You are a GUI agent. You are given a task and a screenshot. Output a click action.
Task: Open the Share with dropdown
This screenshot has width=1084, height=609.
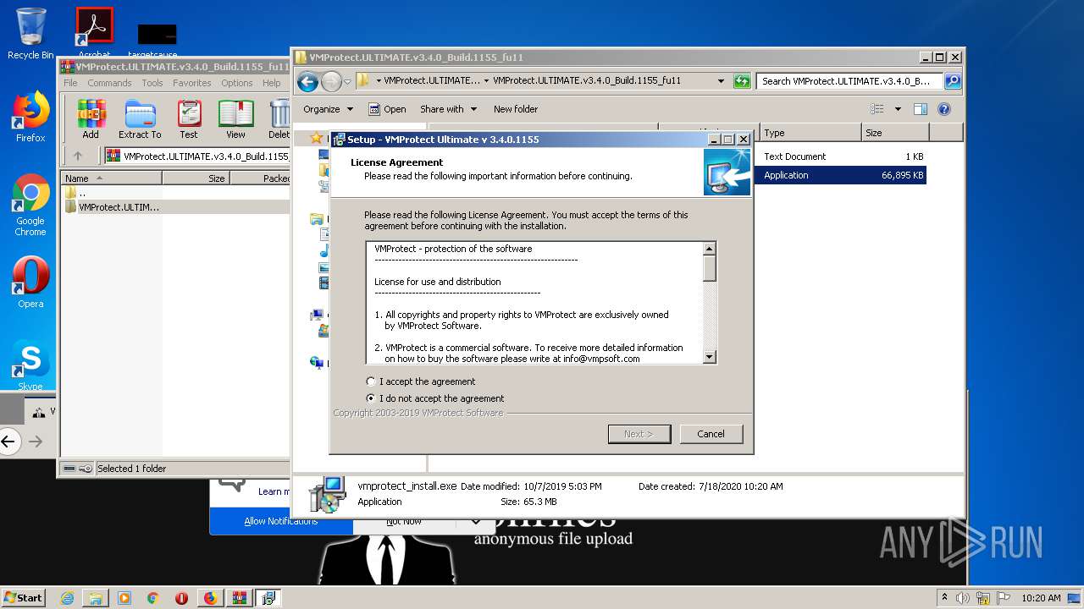448,109
